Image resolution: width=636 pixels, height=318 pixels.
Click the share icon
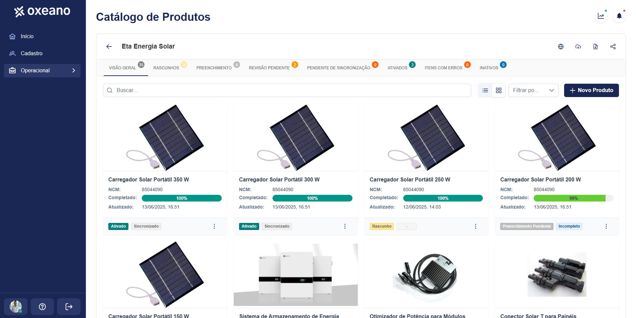tap(613, 47)
